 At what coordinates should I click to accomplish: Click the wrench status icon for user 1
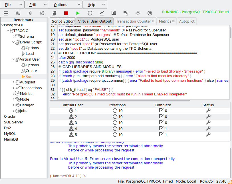click(x=208, y=111)
